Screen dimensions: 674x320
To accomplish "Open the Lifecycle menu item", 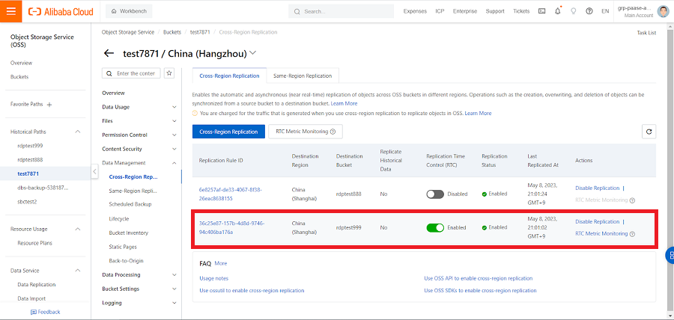I will 119,218.
